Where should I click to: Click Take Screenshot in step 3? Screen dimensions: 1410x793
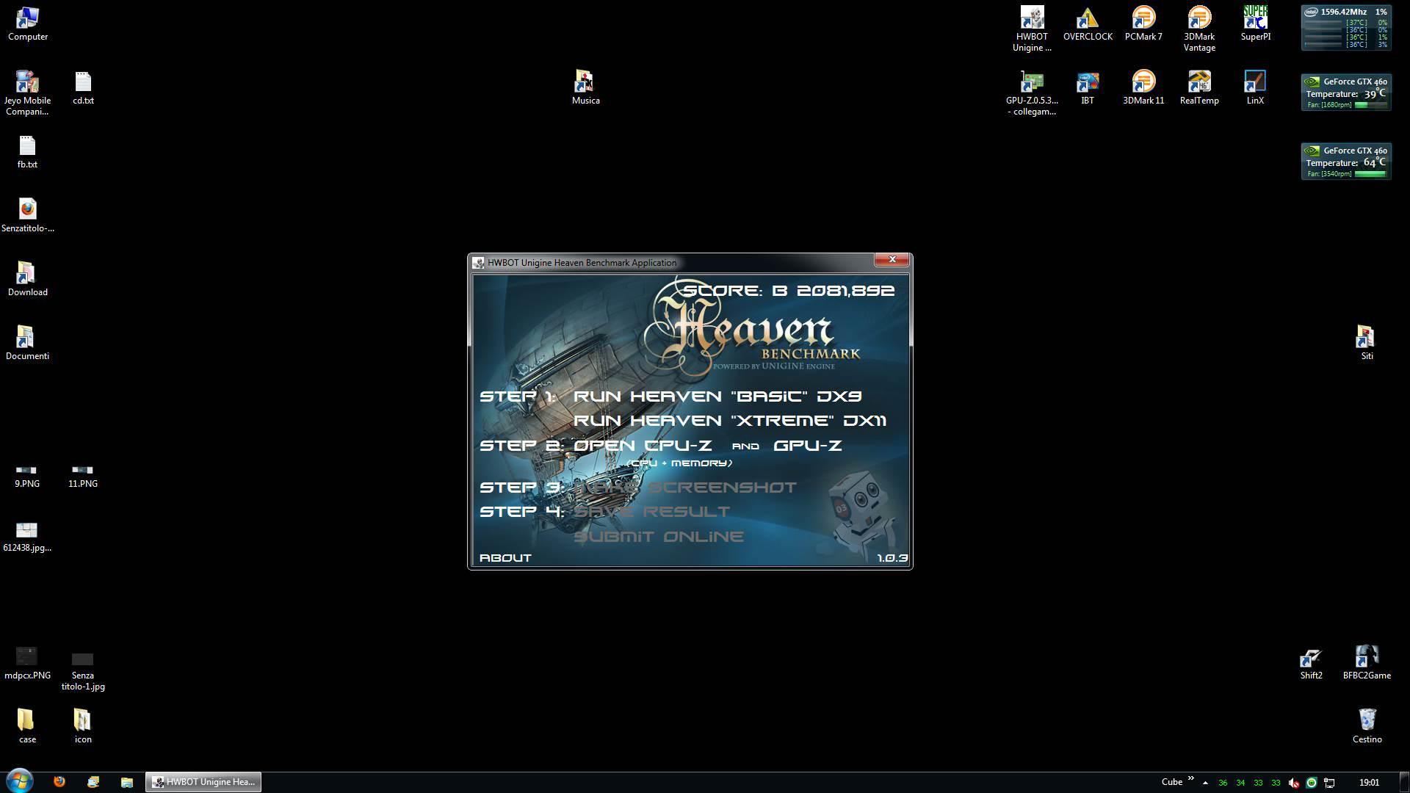click(685, 488)
